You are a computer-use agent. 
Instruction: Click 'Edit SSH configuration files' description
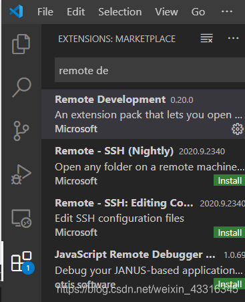coord(119,218)
